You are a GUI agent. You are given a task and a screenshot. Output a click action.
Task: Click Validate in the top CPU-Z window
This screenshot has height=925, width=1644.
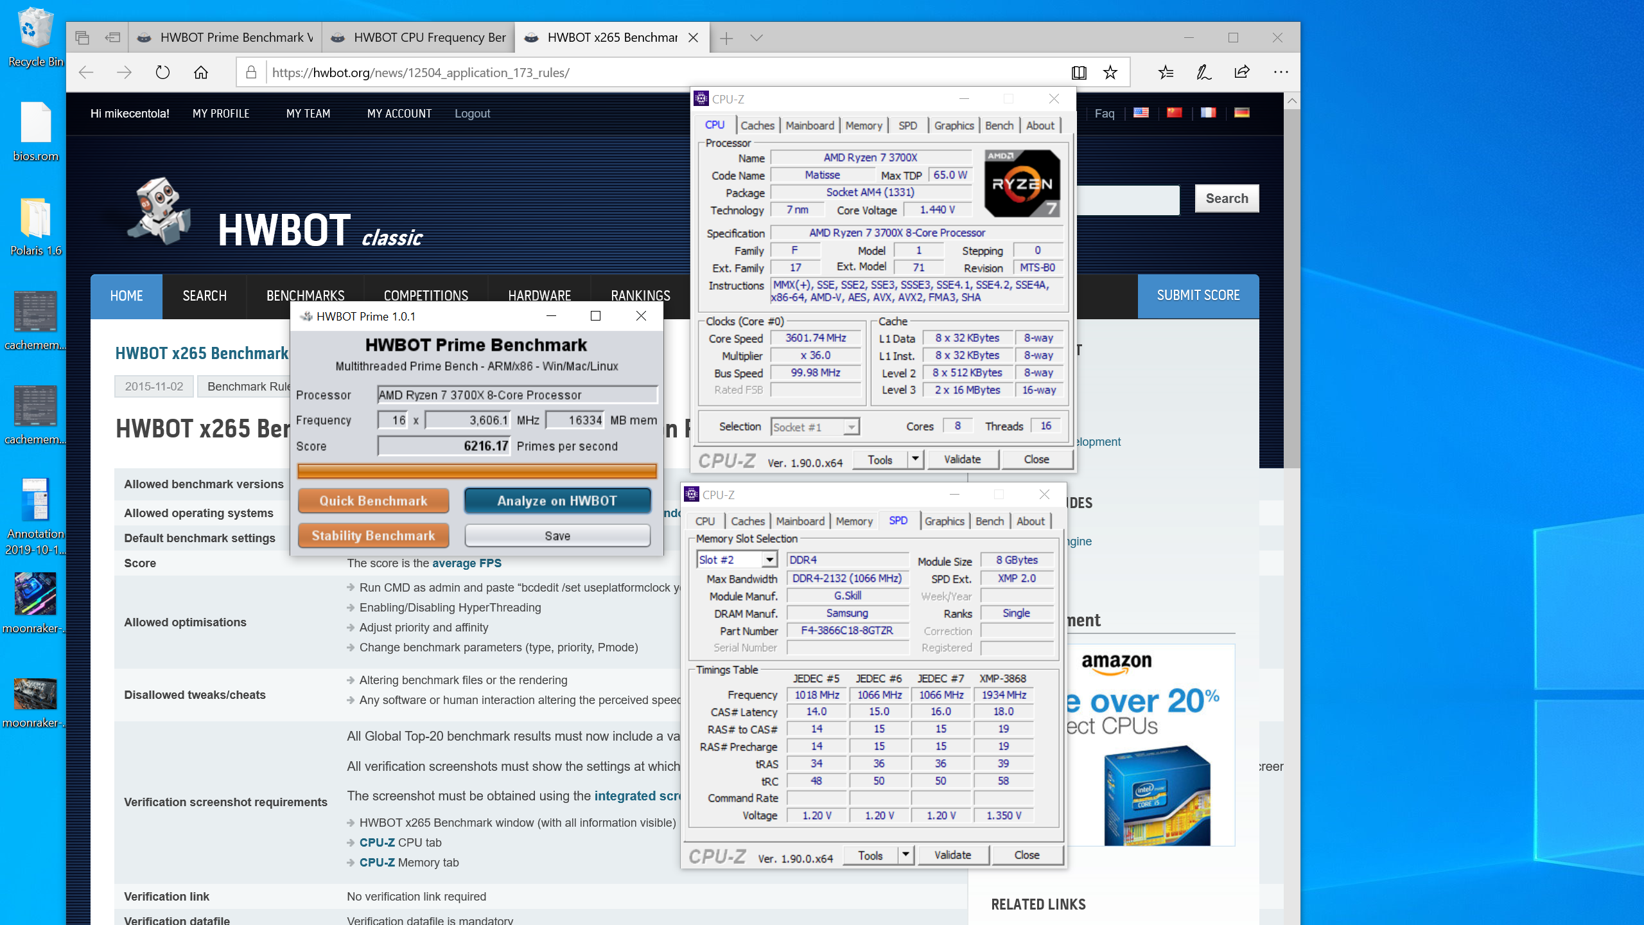(x=962, y=459)
